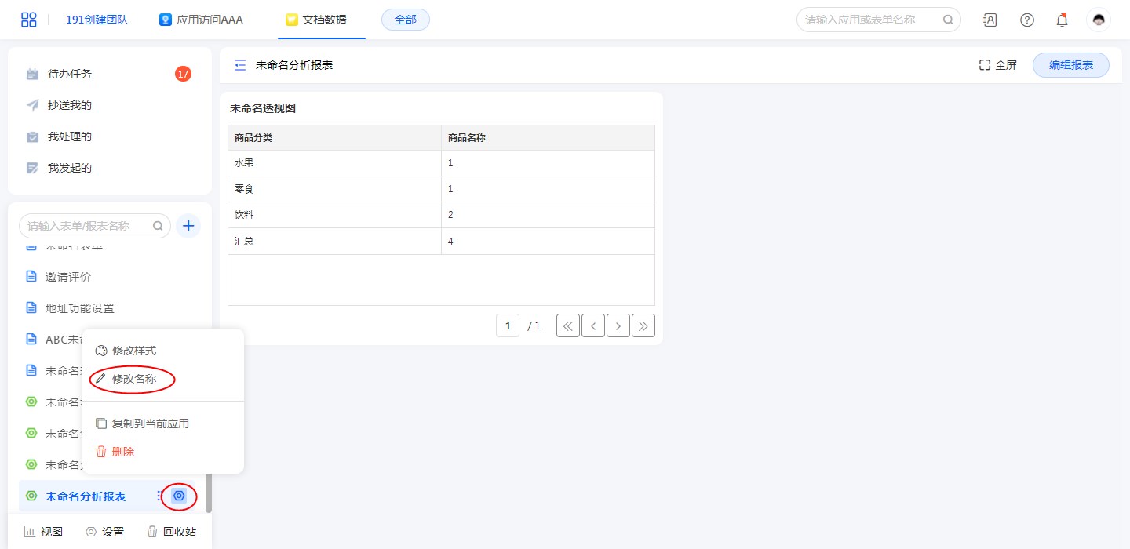The height and width of the screenshot is (549, 1130).
Task: Click the form/report name search field
Action: pos(88,226)
